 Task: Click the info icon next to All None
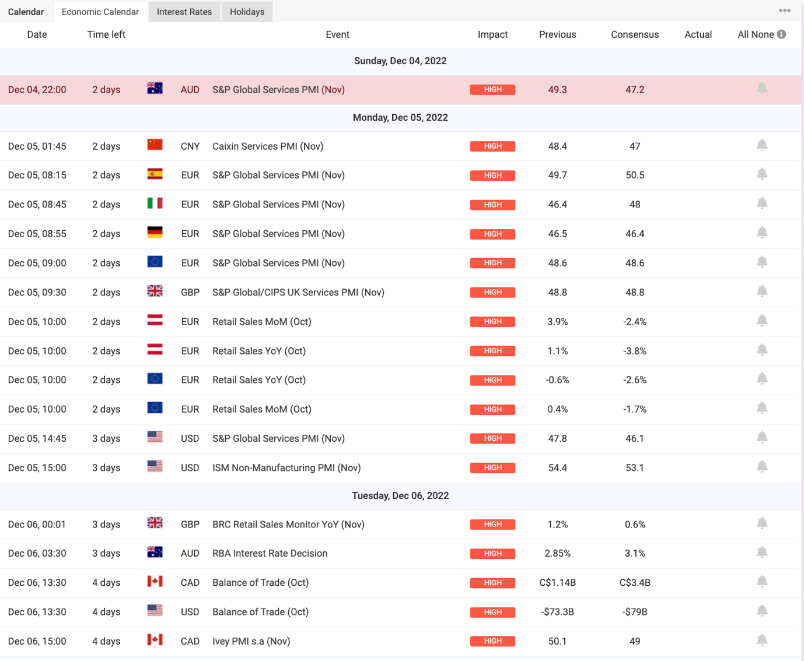point(781,34)
